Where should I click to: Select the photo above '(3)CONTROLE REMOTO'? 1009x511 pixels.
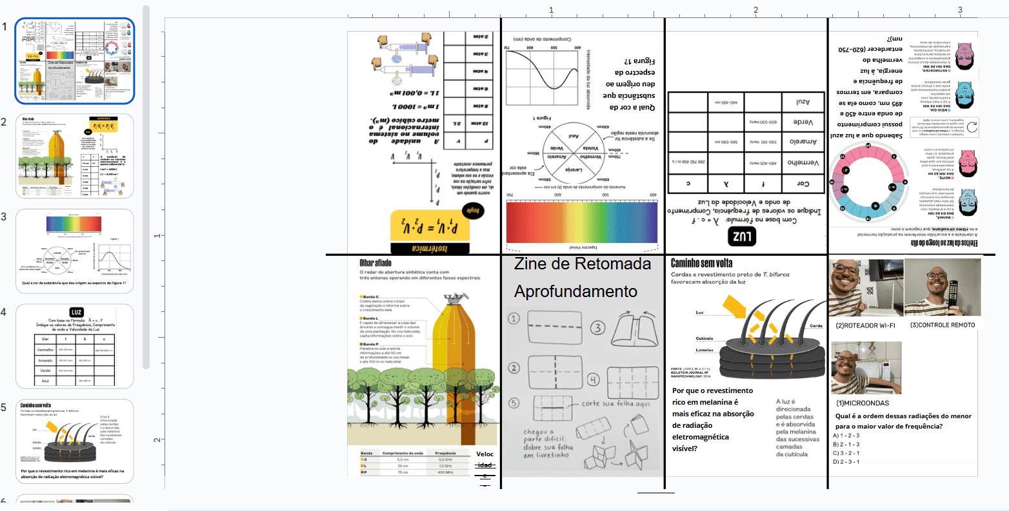[x=942, y=287]
